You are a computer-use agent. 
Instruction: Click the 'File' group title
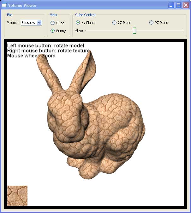point(9,15)
